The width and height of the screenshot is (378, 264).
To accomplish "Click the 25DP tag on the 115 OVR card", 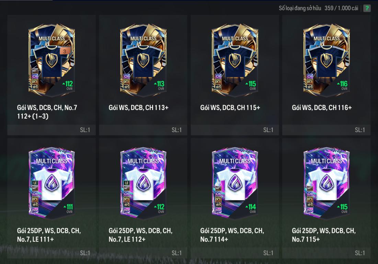I will [310, 210].
